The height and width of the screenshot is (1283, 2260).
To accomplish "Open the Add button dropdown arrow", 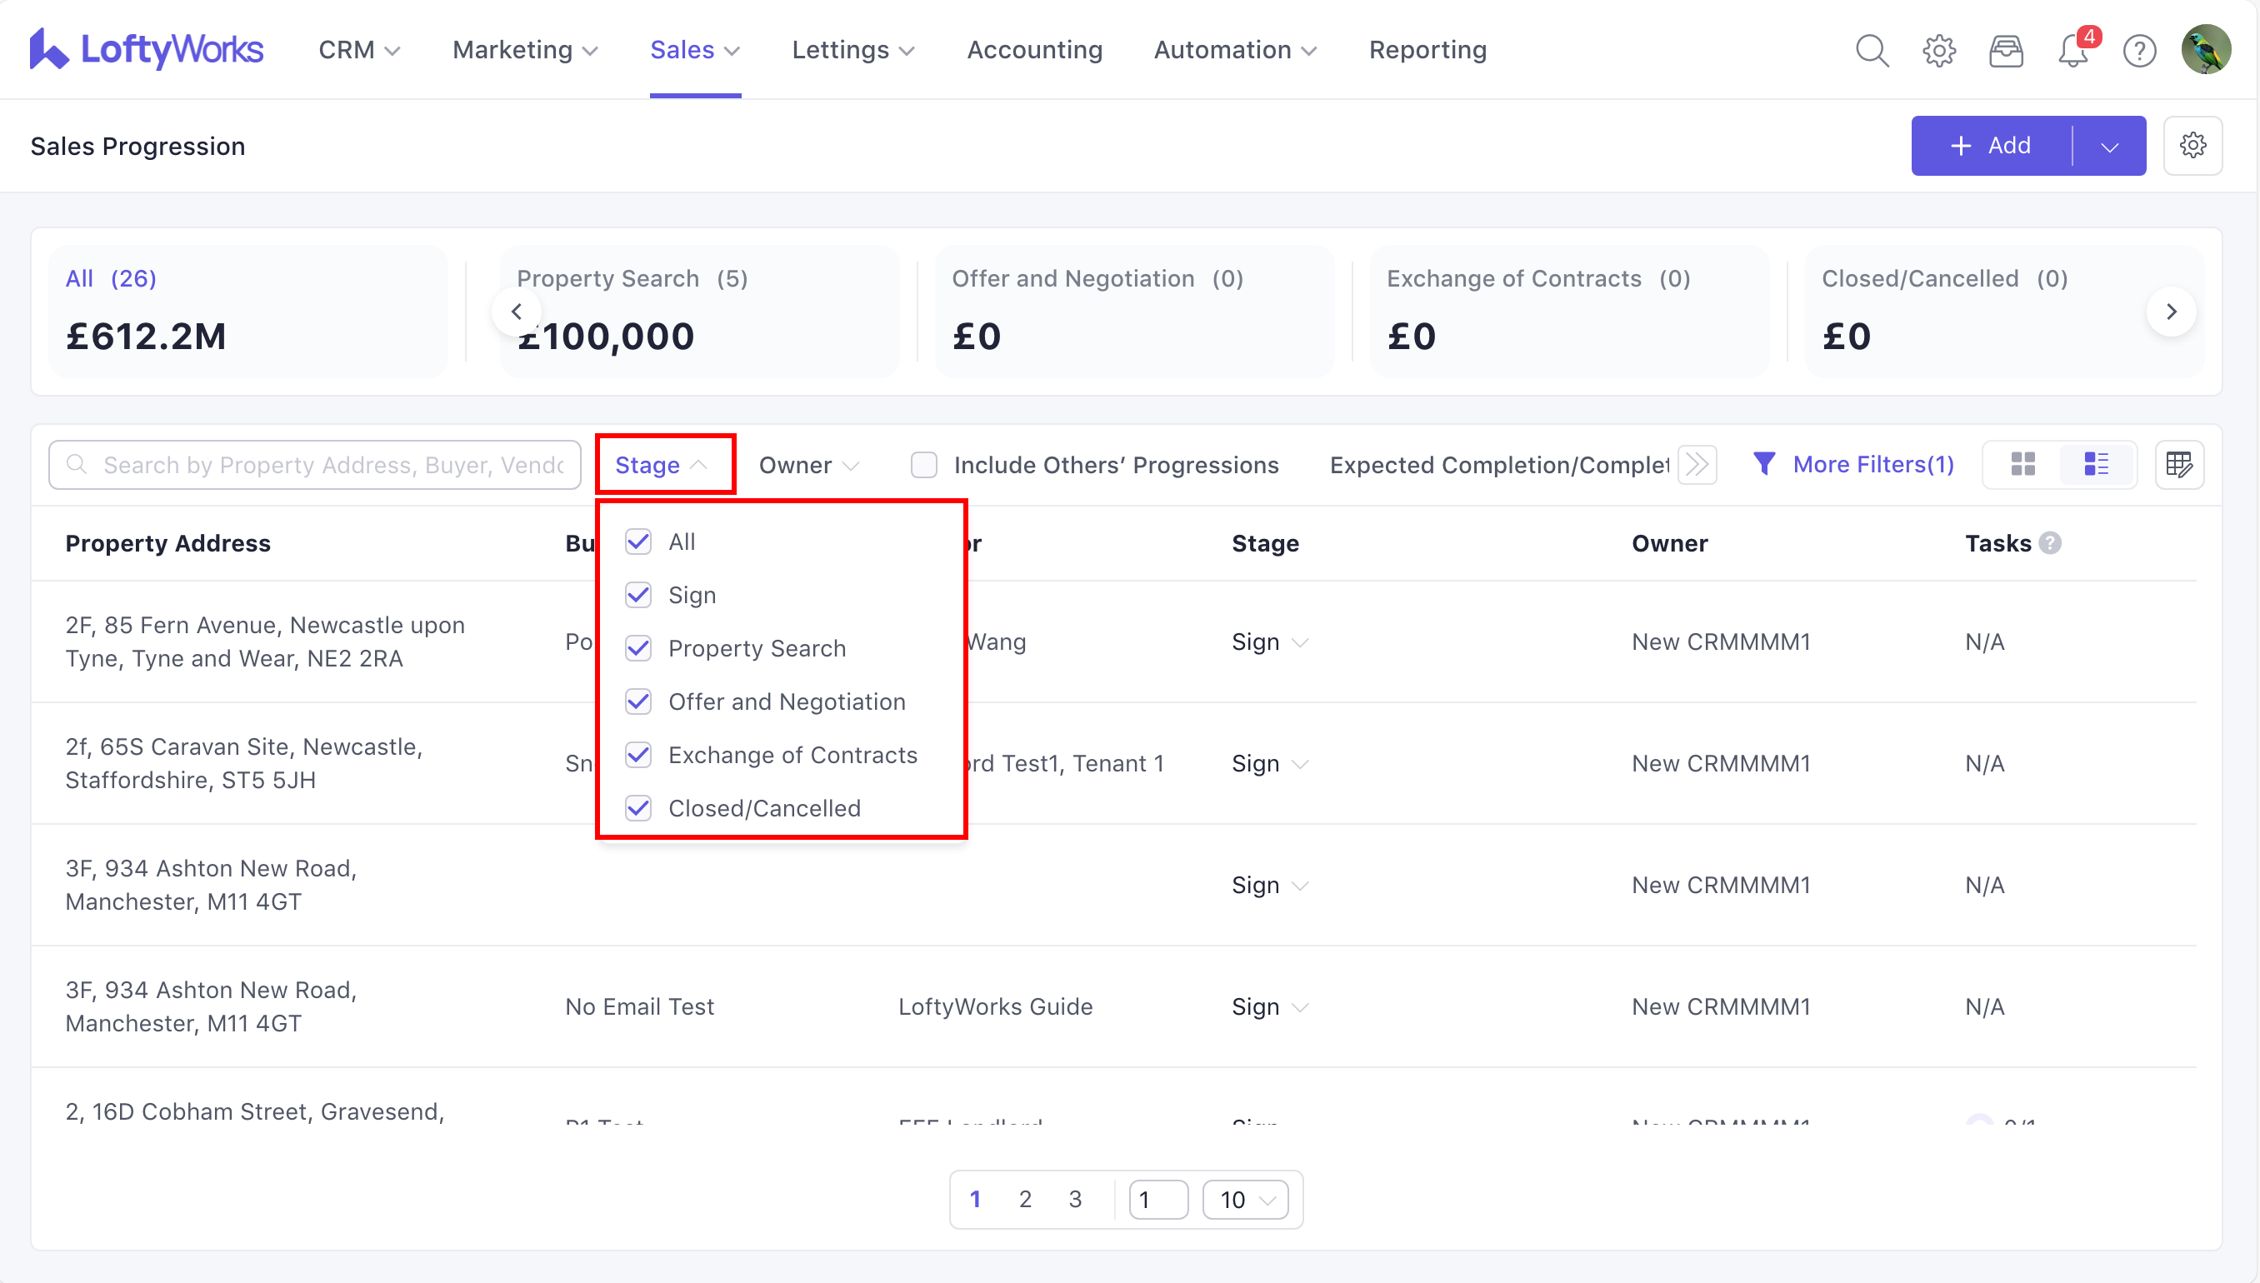I will click(x=2109, y=147).
